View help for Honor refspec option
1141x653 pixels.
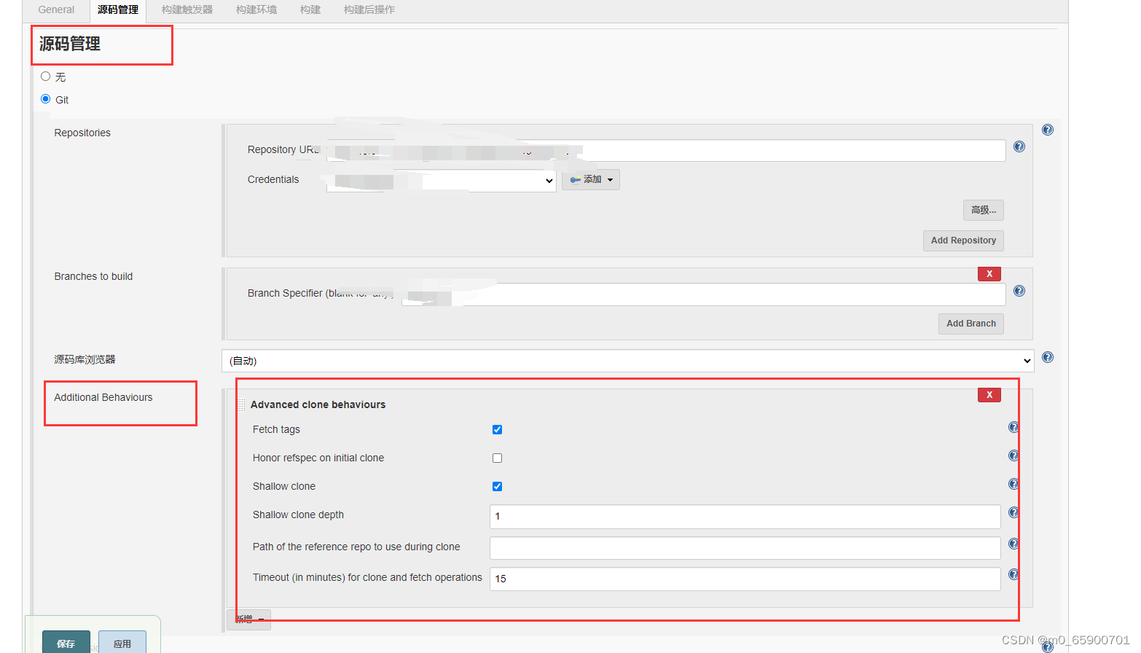click(1013, 455)
